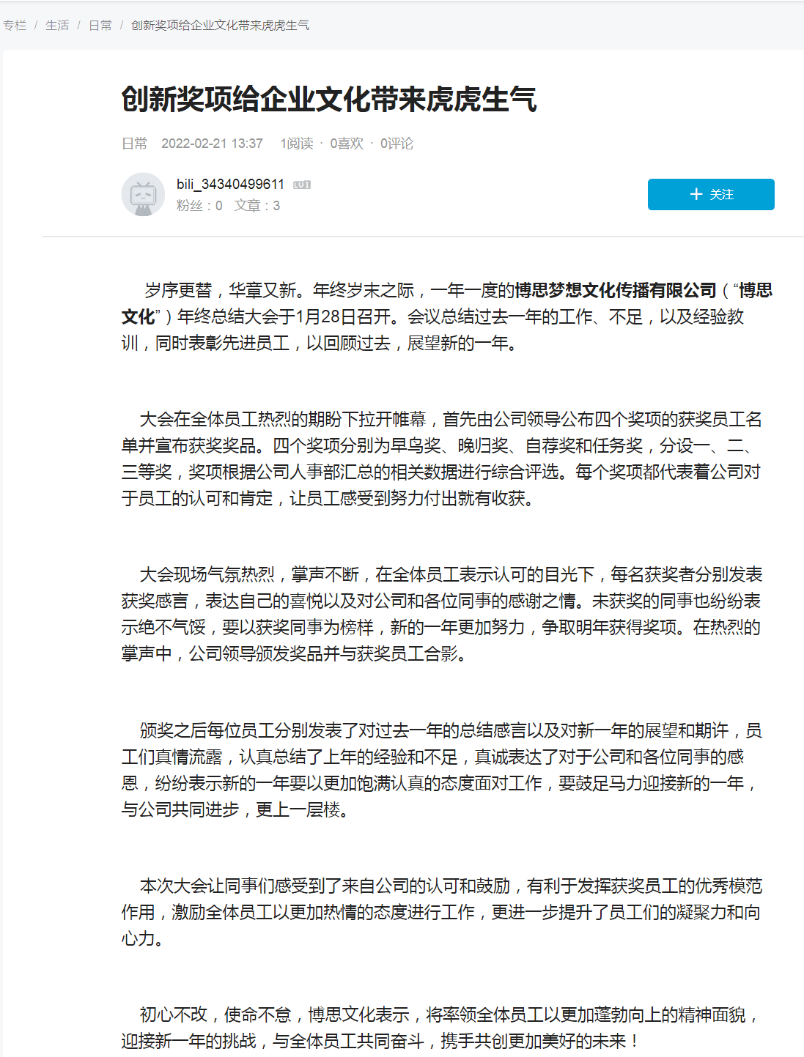Click the LV1 level badge icon
Screen dimensions: 804x1057
click(302, 185)
